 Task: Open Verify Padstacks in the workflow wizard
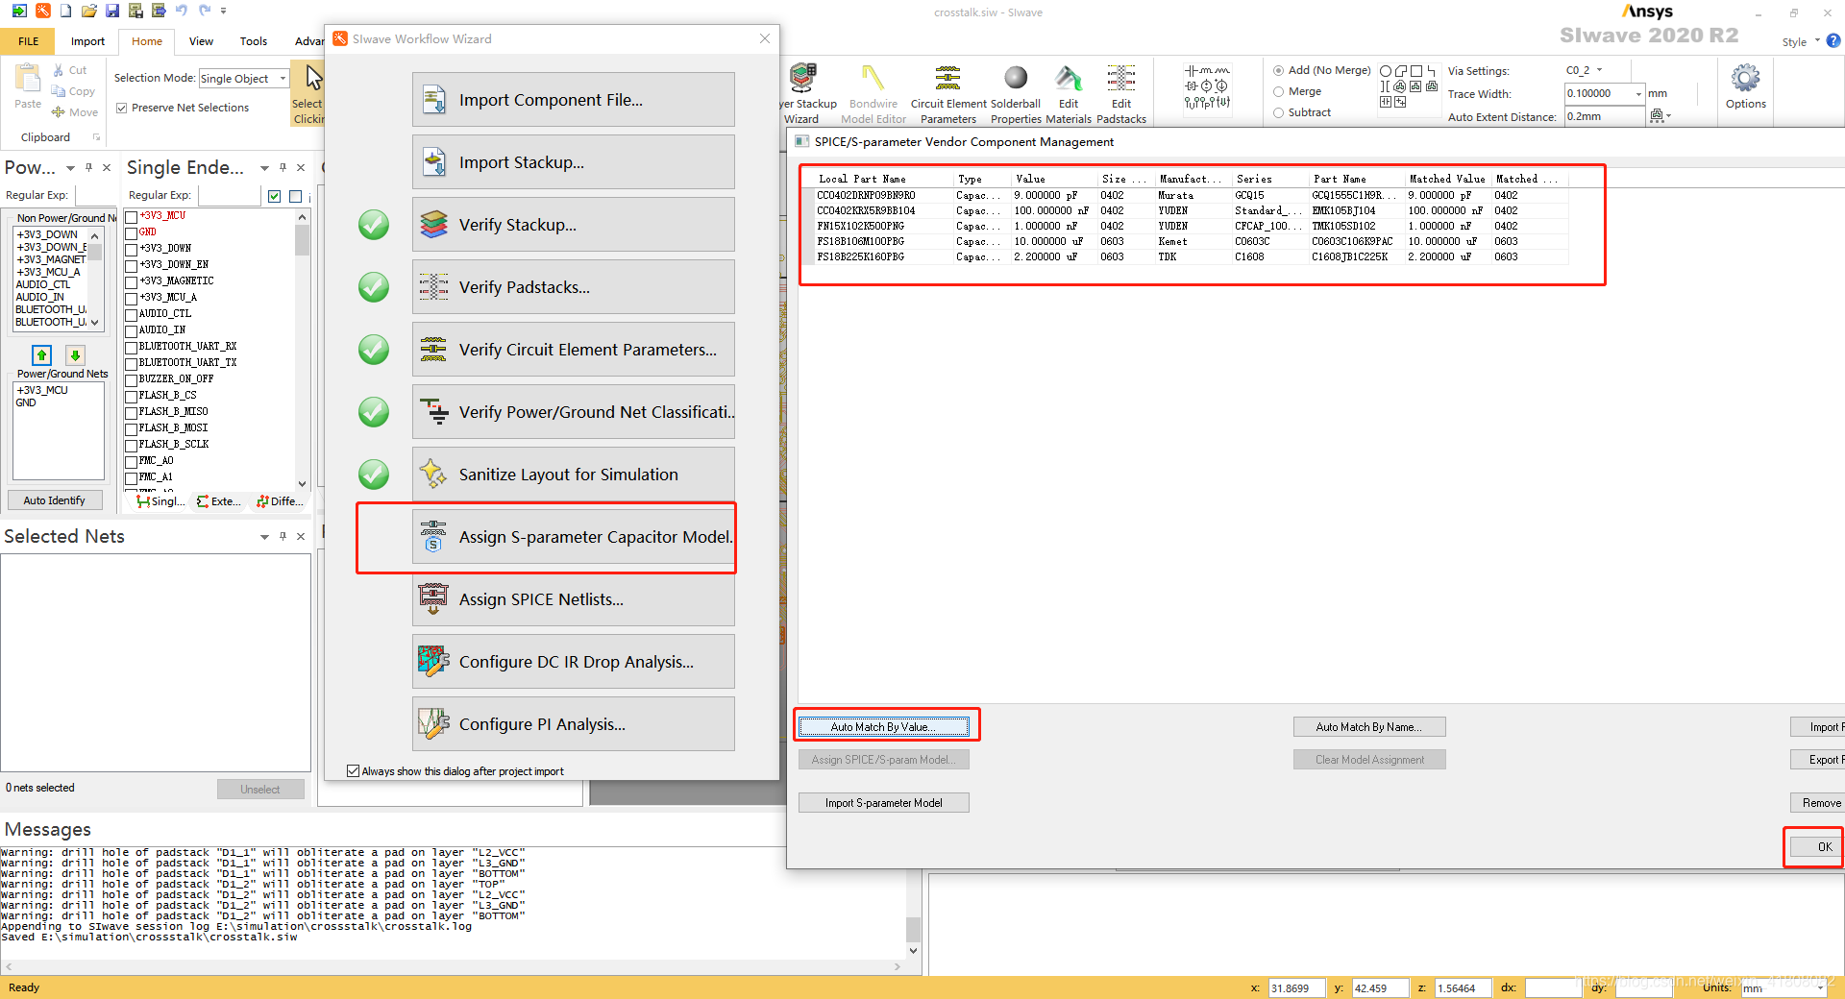(x=574, y=287)
